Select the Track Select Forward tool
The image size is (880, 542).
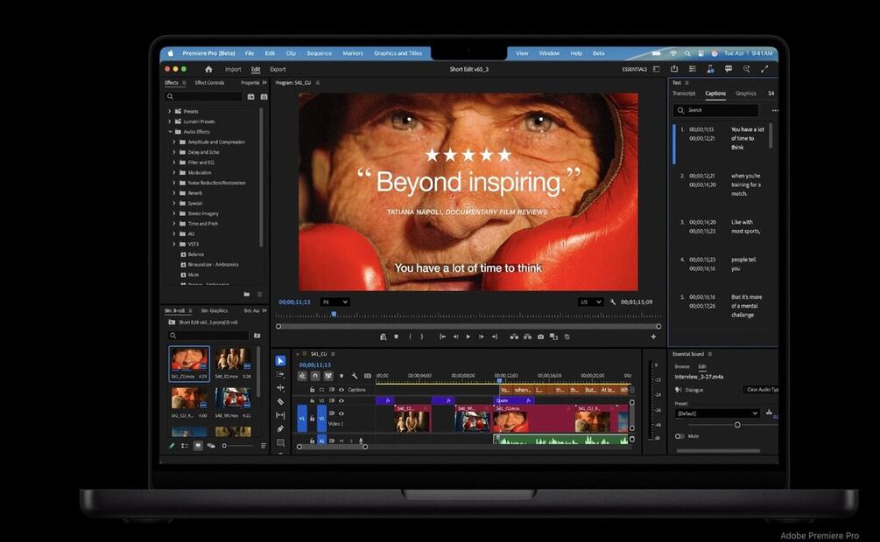[280, 374]
